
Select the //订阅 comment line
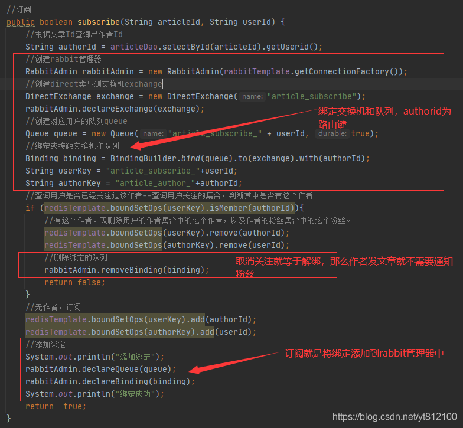pos(19,9)
